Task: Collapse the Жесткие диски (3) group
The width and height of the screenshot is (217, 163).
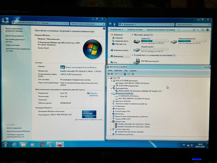Action: (133, 35)
